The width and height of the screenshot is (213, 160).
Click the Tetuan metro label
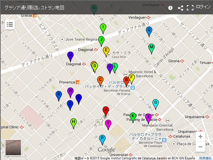click(205, 63)
